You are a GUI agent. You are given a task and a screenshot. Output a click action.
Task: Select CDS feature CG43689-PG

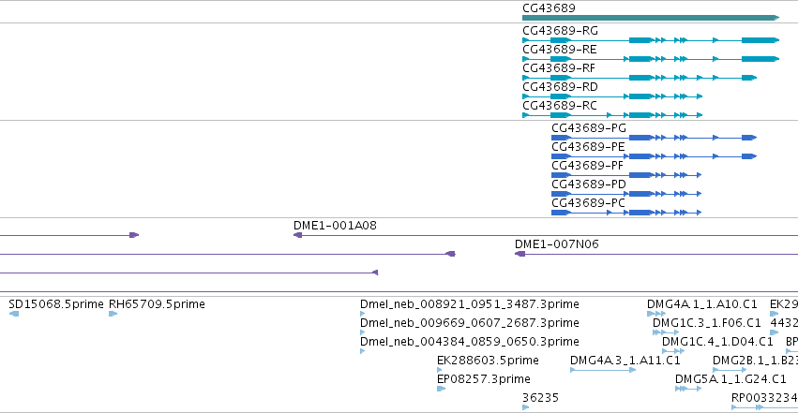point(654,138)
